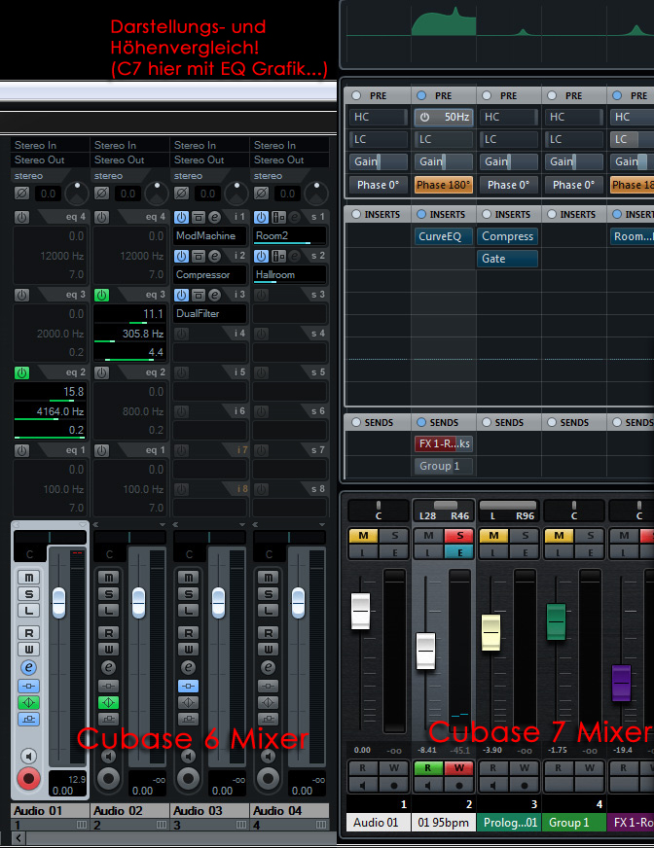Select Audio 03 channel name in Cubase 6 mixer

coord(210,811)
